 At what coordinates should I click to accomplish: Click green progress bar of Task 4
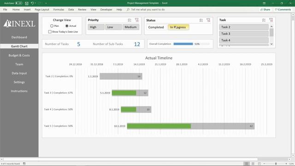(129, 109)
